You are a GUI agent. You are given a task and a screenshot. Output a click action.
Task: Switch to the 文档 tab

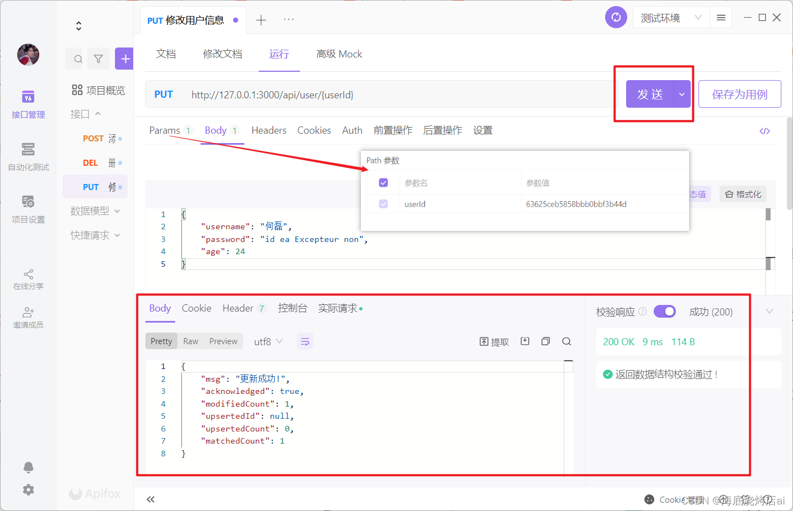click(x=166, y=54)
